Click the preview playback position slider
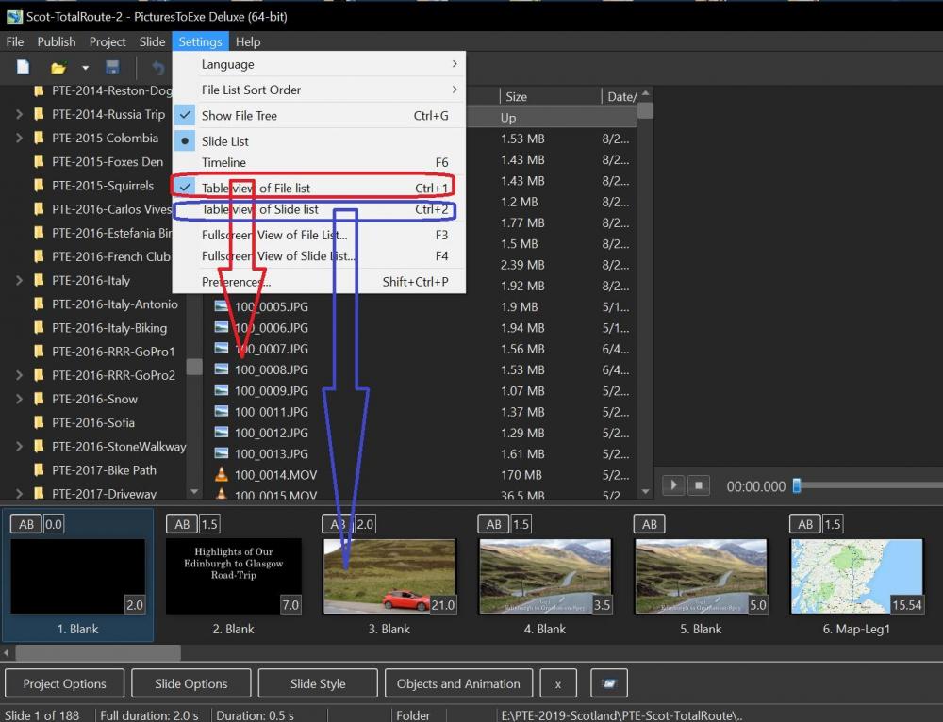 click(797, 485)
